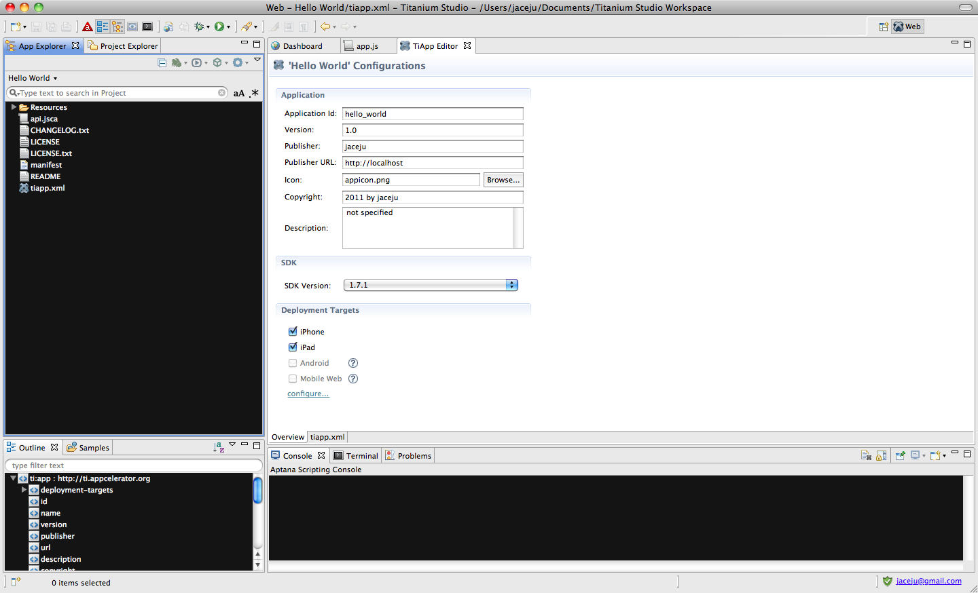Click the Display Selected Console icon

coord(916,455)
